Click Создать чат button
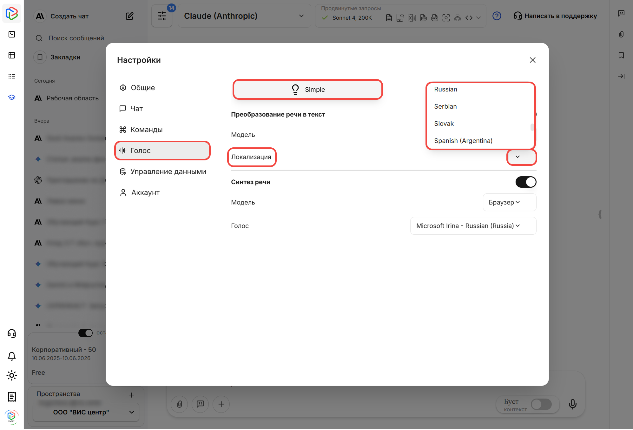 coord(69,16)
